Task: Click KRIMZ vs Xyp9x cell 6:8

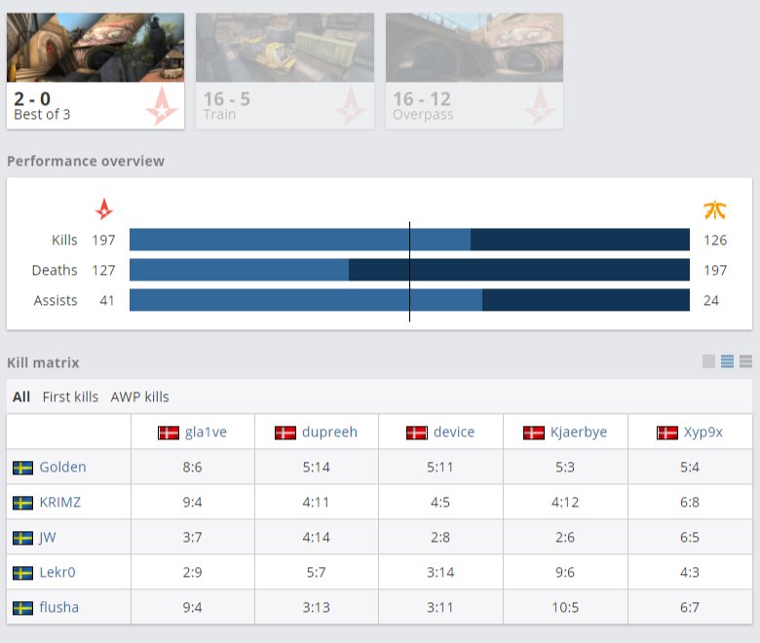Action: point(690,502)
